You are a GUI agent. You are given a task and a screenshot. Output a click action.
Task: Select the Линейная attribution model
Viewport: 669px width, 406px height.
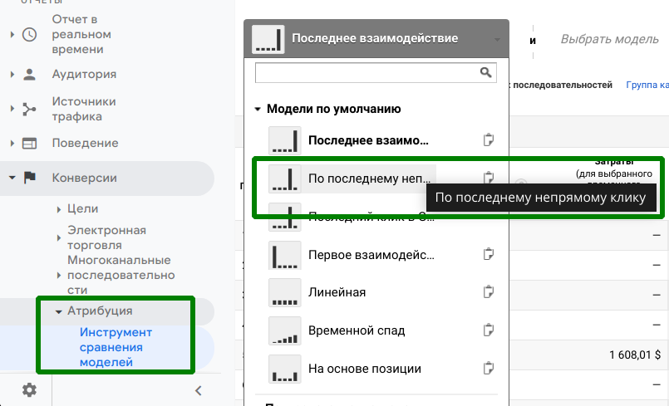[337, 292]
